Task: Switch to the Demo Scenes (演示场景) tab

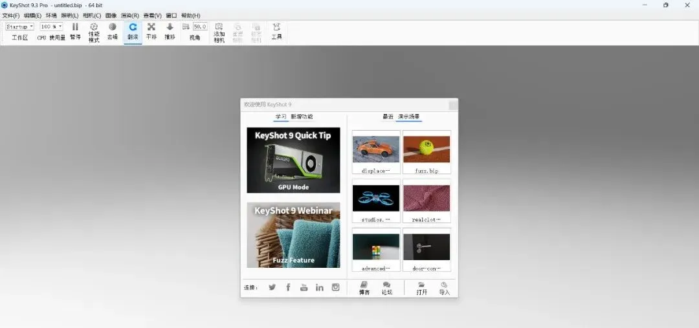Action: 409,116
